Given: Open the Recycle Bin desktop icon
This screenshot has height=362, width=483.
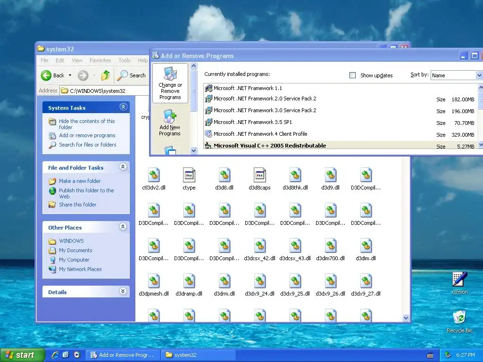Looking at the screenshot, I should click(459, 317).
